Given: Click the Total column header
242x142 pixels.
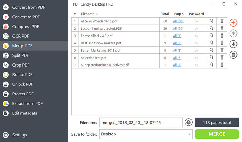Looking at the screenshot, I should click(165, 14).
